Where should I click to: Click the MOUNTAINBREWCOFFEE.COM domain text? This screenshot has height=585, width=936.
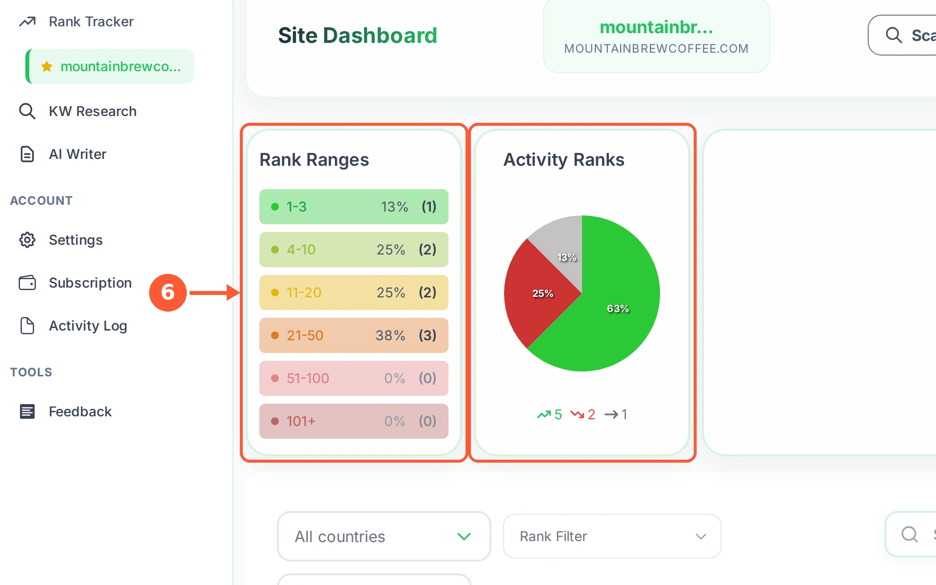click(656, 49)
